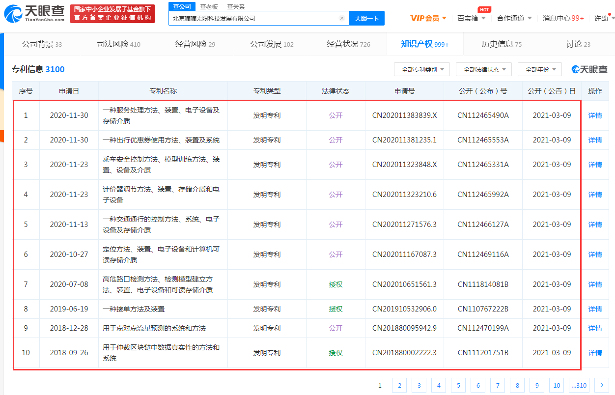615x395 pixels.
Task: Open 消息中心 notifications
Action: pyautogui.click(x=563, y=18)
